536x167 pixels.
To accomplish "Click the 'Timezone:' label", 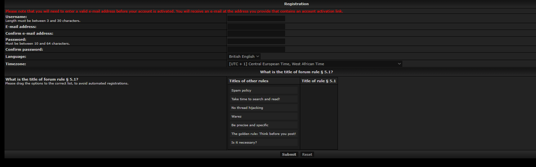I will tap(16, 64).
